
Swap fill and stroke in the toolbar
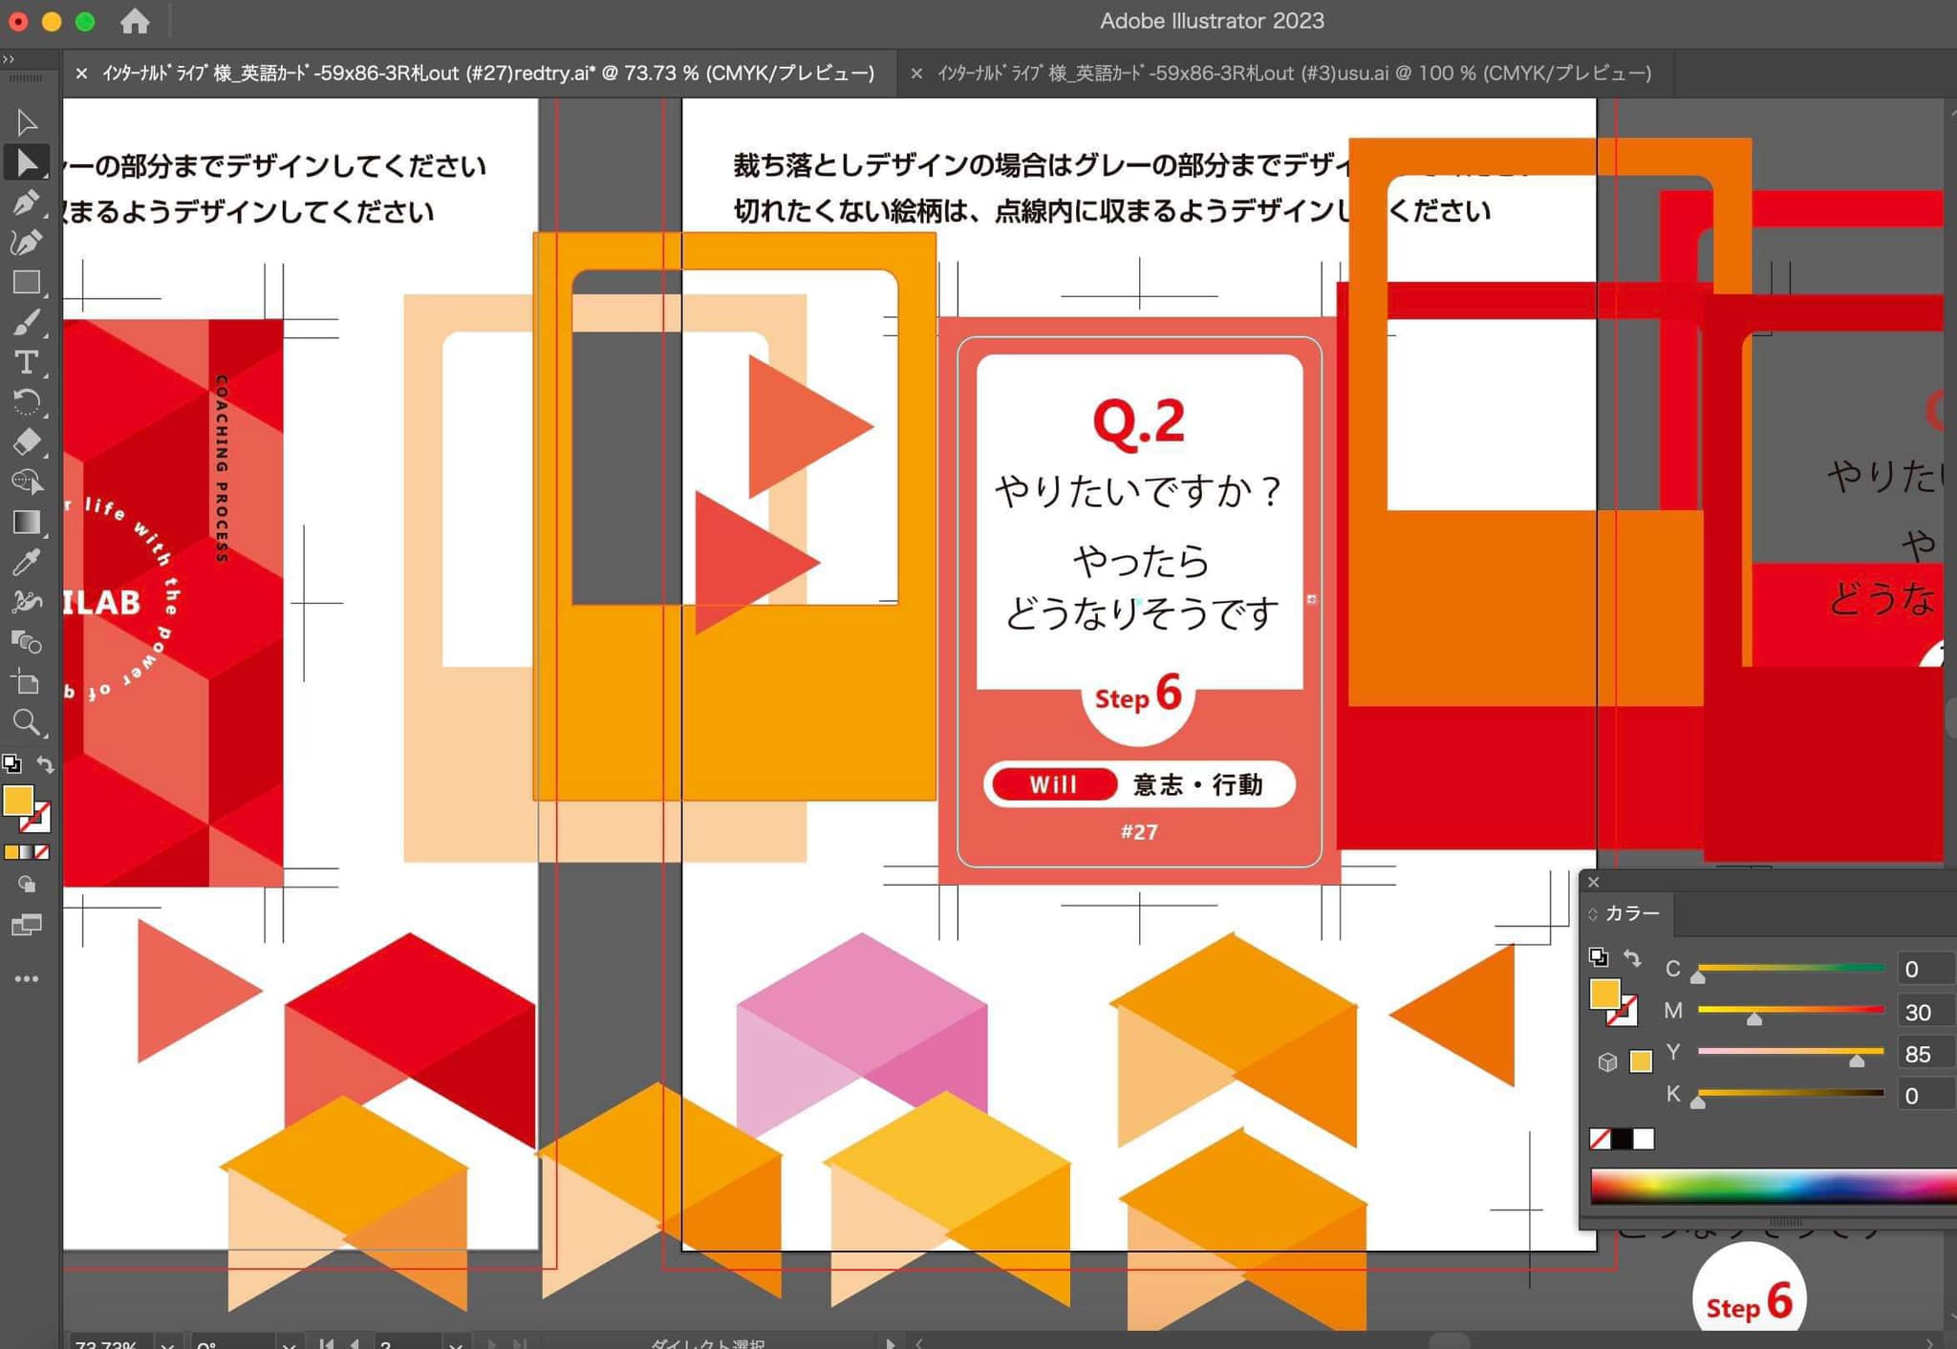tap(45, 764)
